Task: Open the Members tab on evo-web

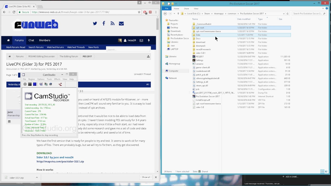Action: tap(44, 40)
